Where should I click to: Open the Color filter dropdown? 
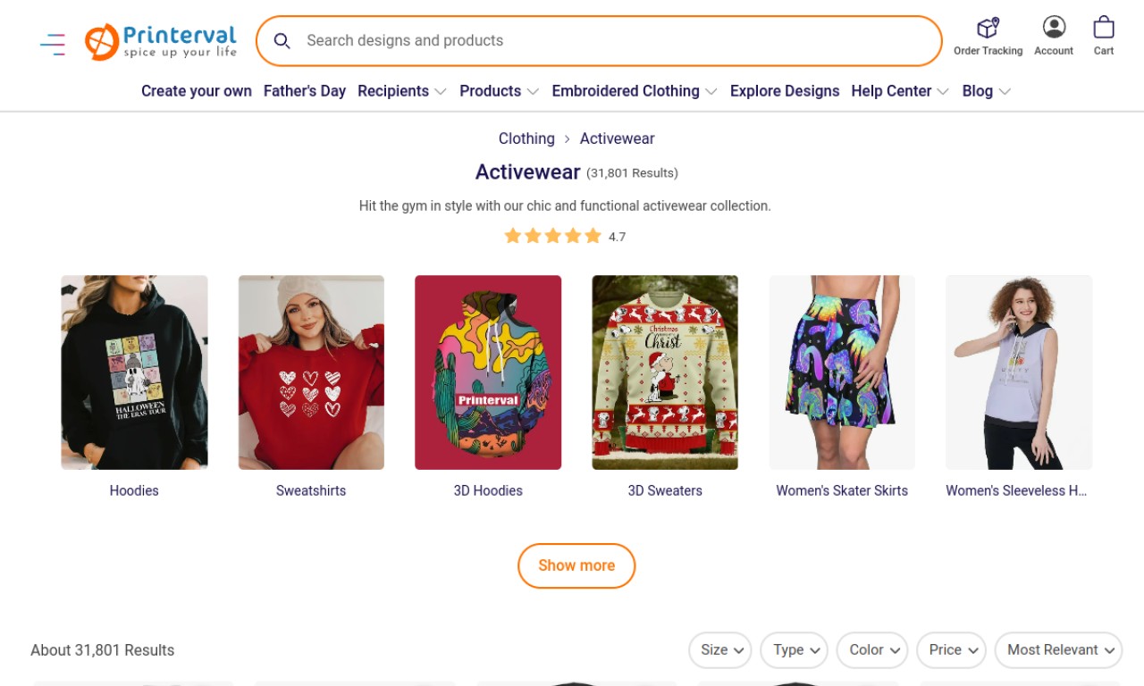coord(872,650)
